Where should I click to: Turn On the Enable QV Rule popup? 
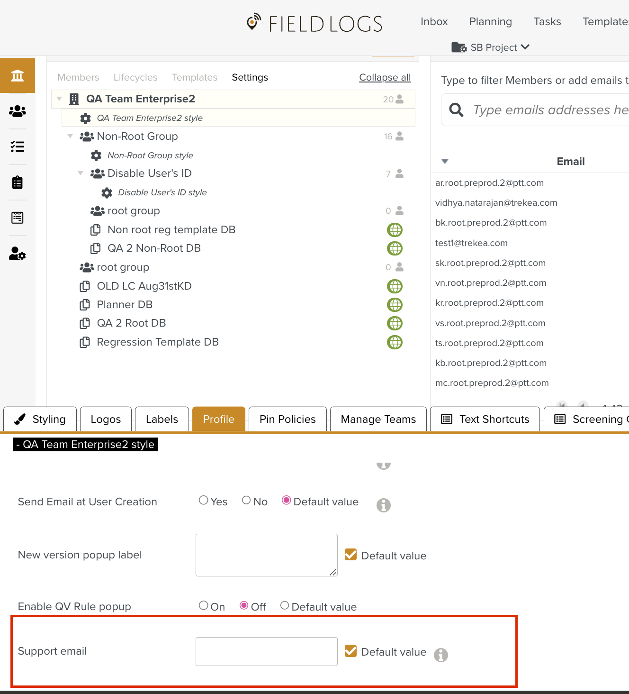click(204, 605)
